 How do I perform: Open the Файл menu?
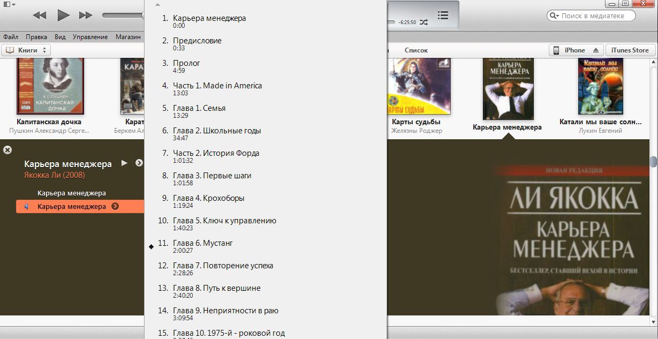[11, 37]
